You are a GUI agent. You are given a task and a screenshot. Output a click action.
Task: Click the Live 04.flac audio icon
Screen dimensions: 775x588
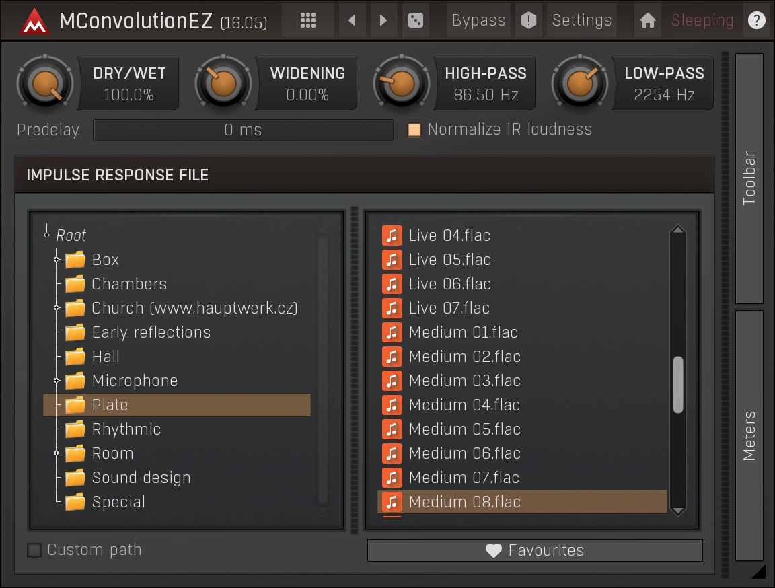pos(392,235)
